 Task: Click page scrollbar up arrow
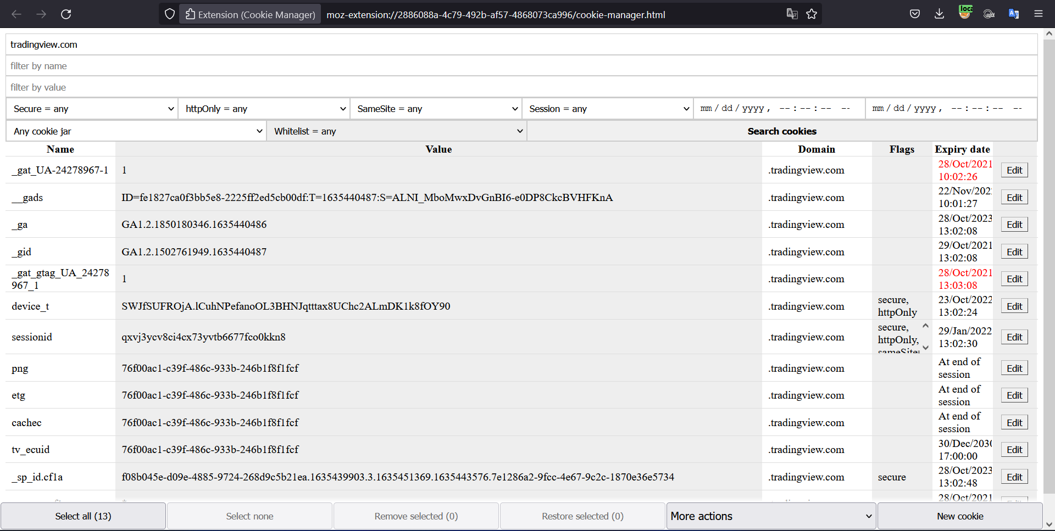click(x=1049, y=33)
